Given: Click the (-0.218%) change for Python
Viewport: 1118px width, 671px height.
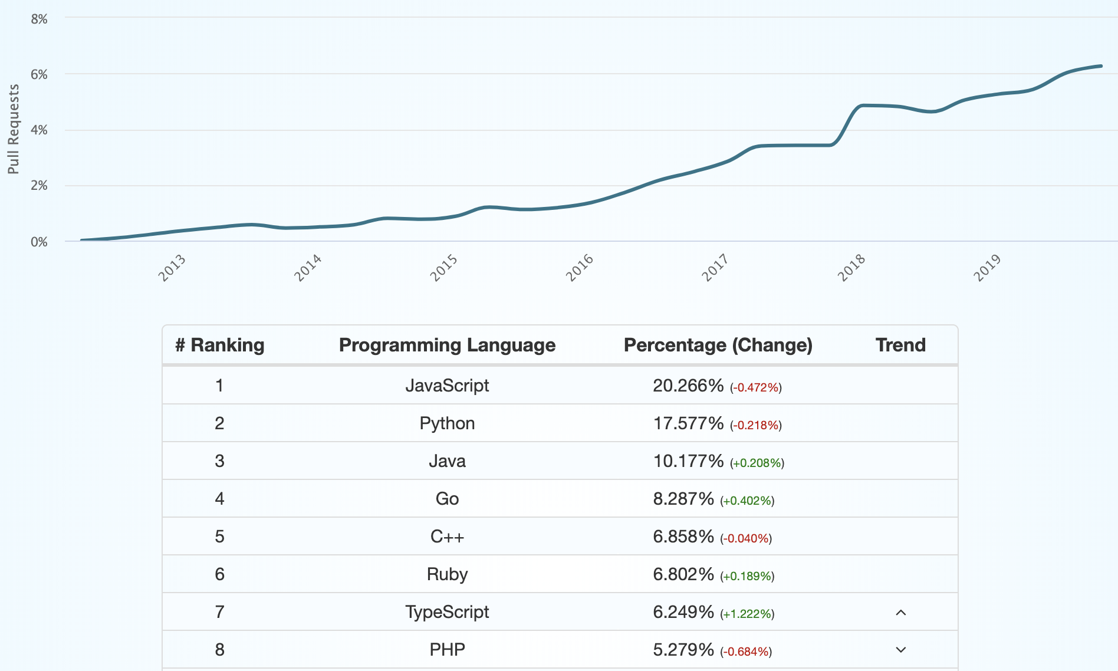Looking at the screenshot, I should (x=756, y=425).
